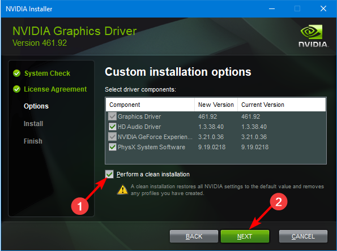337x251 pixels.
Task: Go BACK to the previous step
Action: point(194,236)
